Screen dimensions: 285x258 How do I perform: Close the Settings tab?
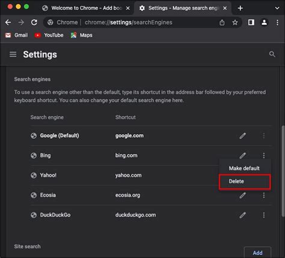(x=225, y=8)
